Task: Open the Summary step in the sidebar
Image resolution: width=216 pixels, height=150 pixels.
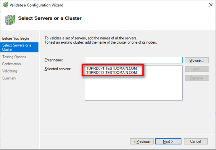Action: coord(9,78)
